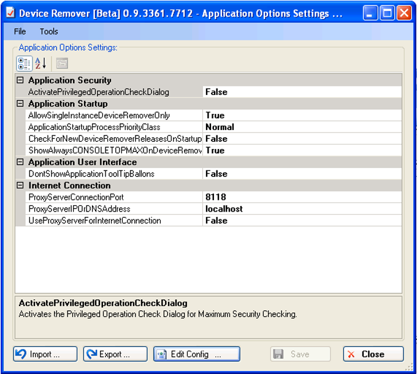Click the Internet Connection category header text
417x374 pixels.
point(69,185)
